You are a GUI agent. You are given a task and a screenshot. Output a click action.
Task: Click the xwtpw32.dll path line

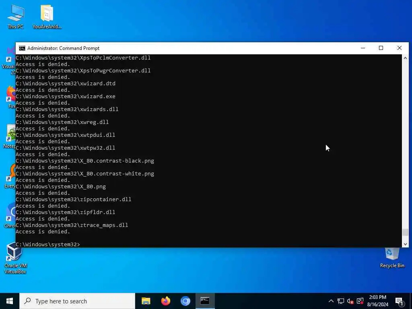[66, 148]
